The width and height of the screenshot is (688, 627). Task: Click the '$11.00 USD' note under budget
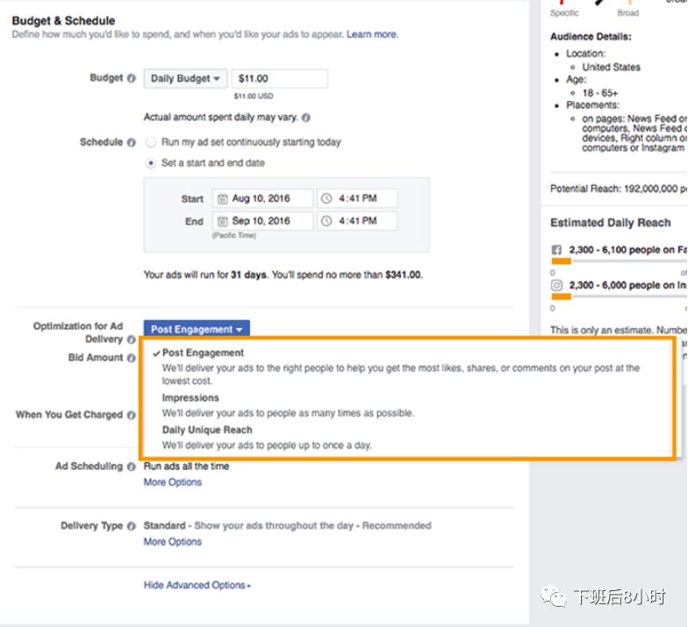tap(253, 96)
